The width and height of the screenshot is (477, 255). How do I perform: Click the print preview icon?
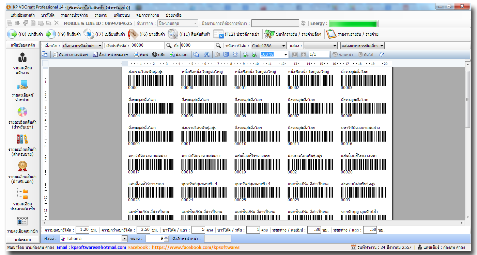[x=55, y=54]
